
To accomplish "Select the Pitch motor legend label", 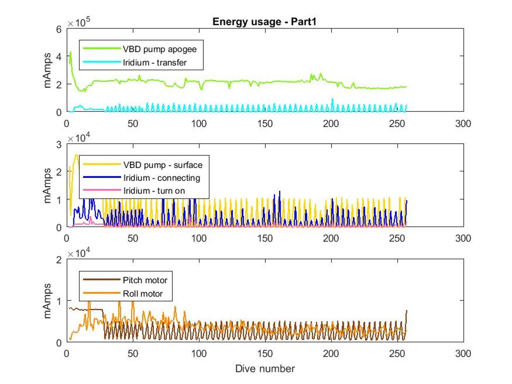I will 145,280.
